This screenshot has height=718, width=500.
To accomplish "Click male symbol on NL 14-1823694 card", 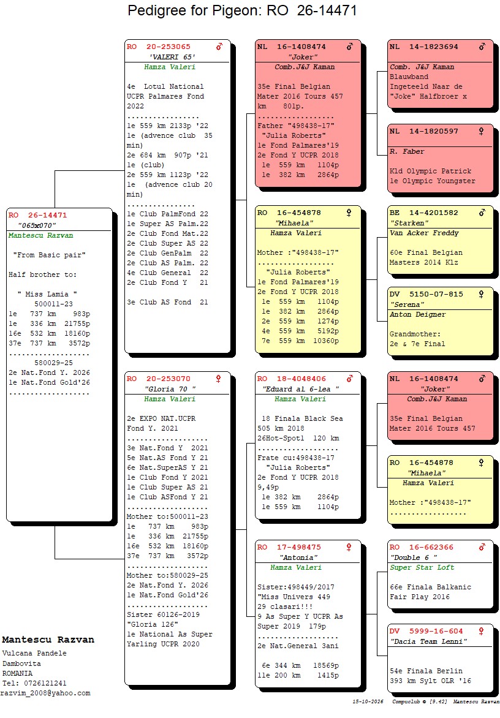I will pyautogui.click(x=482, y=46).
